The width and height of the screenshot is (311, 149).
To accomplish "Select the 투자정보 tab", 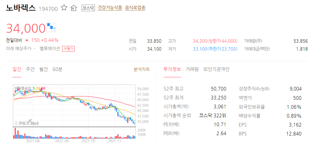I will tap(172, 69).
